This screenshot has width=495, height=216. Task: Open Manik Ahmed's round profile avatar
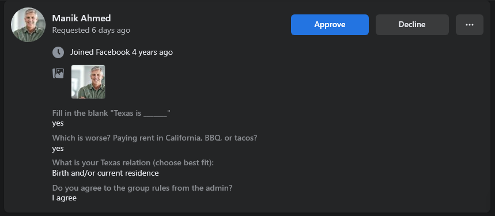click(x=28, y=25)
